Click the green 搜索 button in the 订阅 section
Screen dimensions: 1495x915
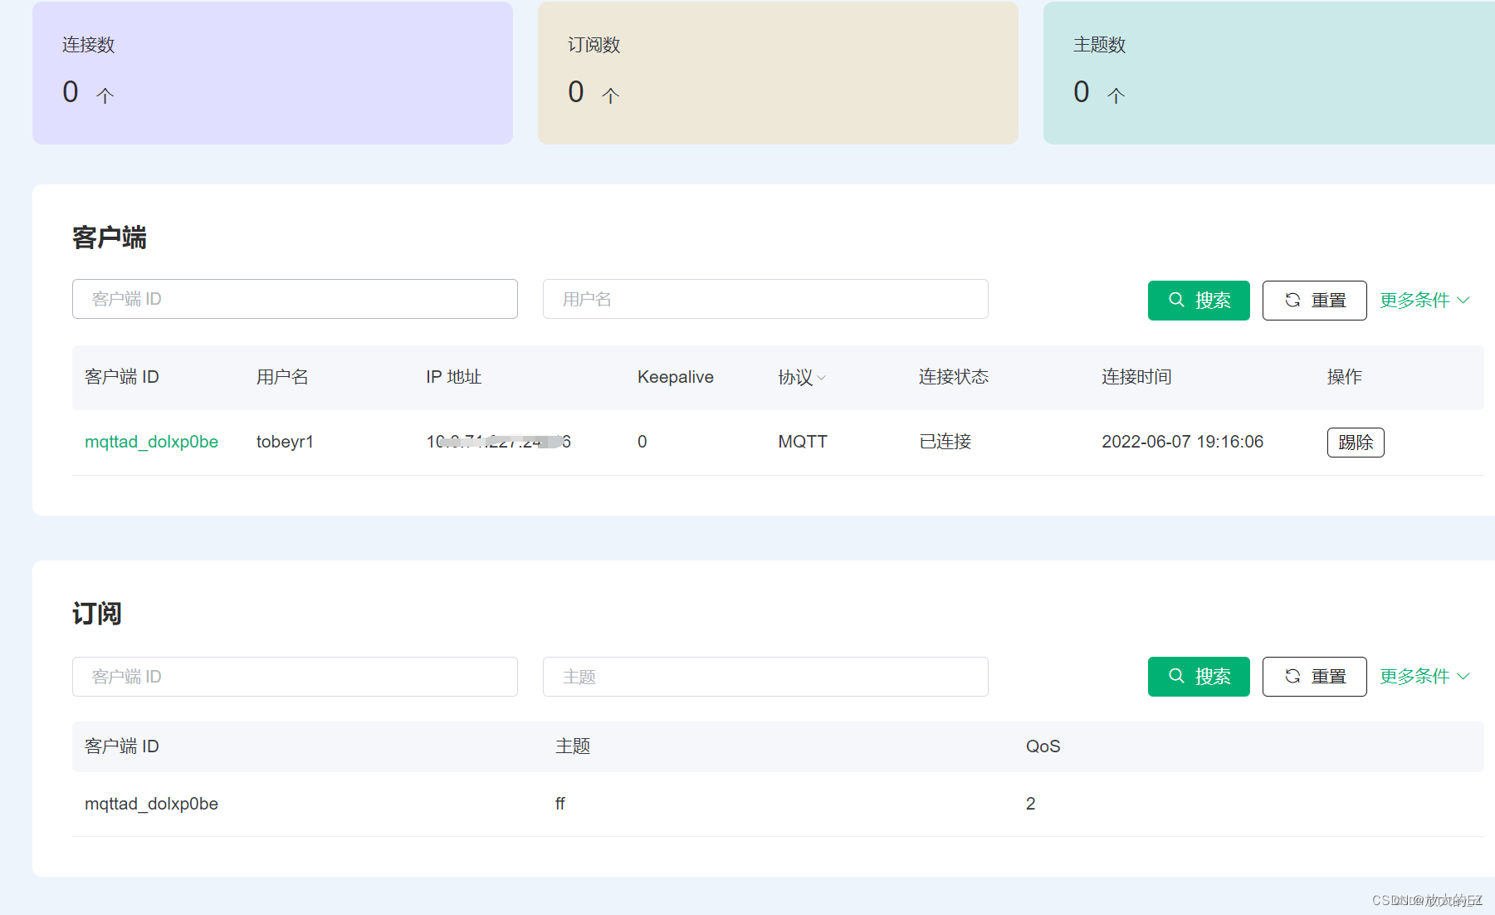point(1199,677)
